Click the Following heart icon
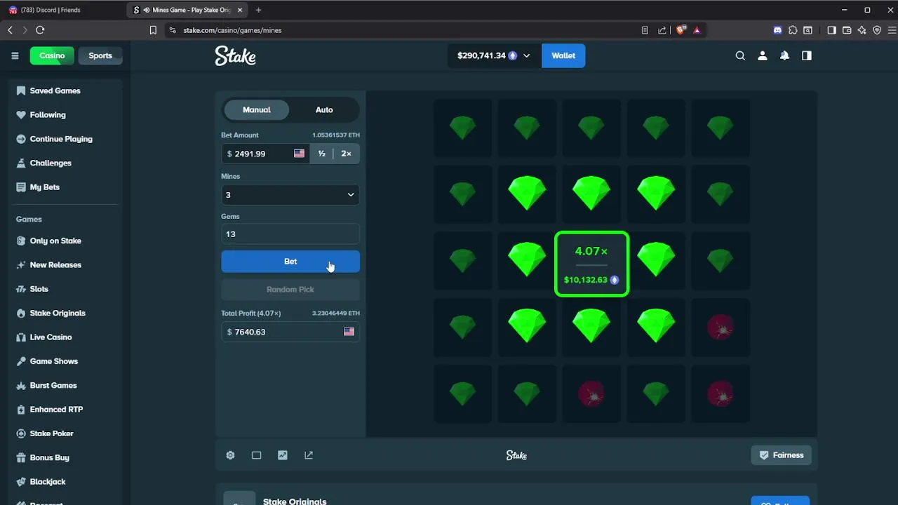 [20, 114]
